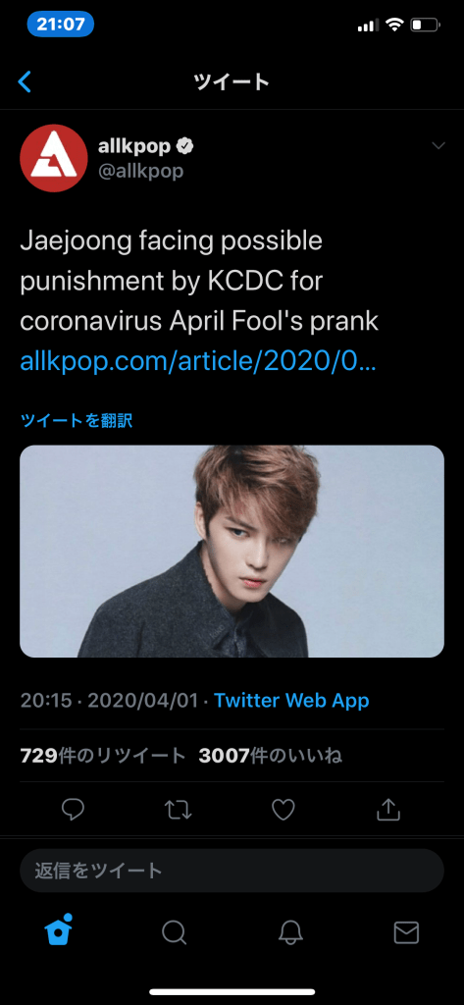
Task: Tap the back arrow icon
Action: tap(25, 81)
